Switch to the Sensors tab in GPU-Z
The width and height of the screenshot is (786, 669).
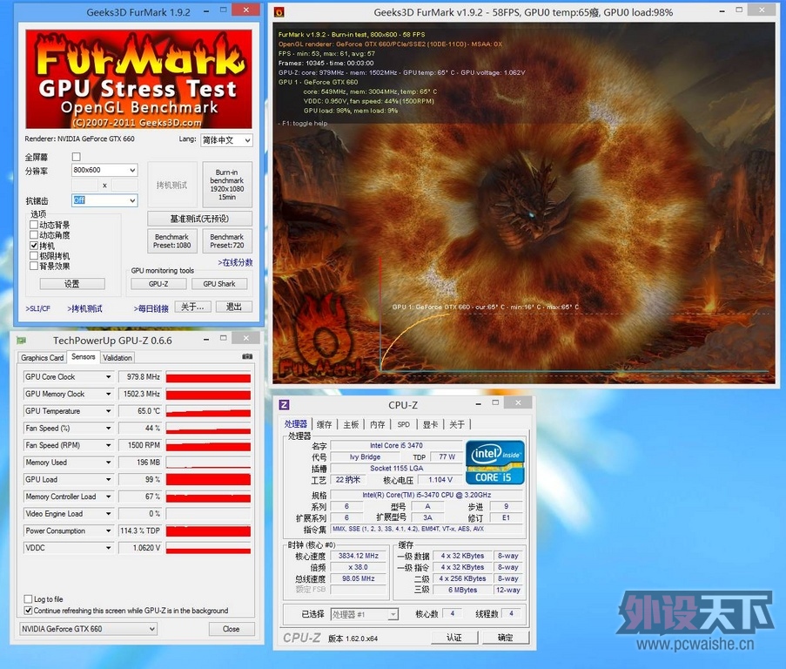pyautogui.click(x=84, y=356)
